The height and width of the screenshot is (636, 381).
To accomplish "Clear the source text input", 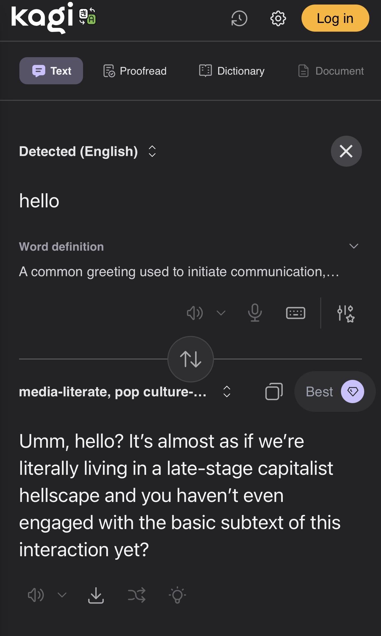I will pyautogui.click(x=346, y=151).
